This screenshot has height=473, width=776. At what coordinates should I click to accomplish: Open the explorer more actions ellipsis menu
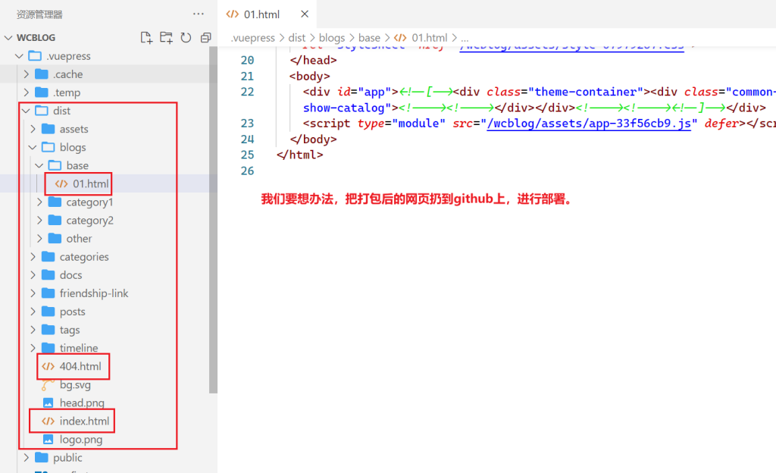(x=199, y=14)
